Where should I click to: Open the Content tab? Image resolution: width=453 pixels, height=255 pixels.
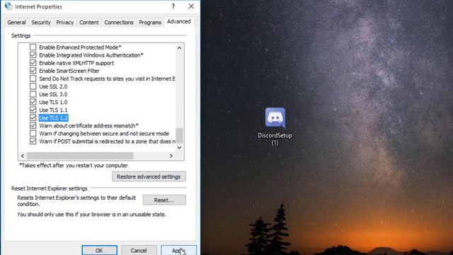(x=89, y=22)
